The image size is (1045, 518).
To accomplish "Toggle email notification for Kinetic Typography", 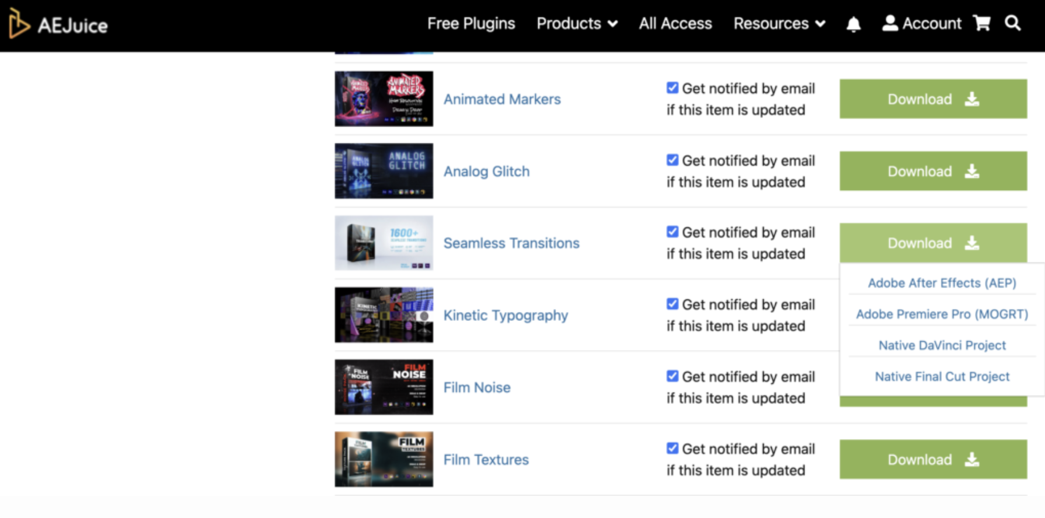I will tap(673, 304).
